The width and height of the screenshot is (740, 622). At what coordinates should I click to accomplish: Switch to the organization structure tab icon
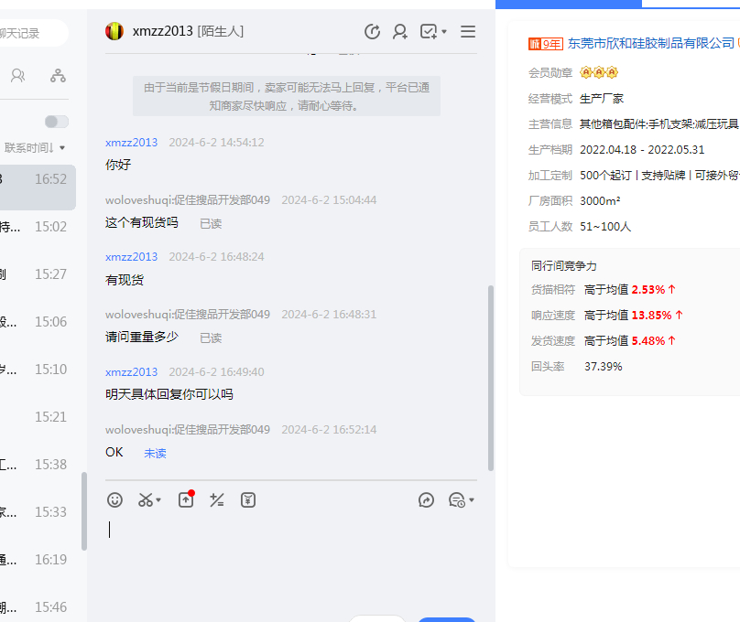coord(59,76)
